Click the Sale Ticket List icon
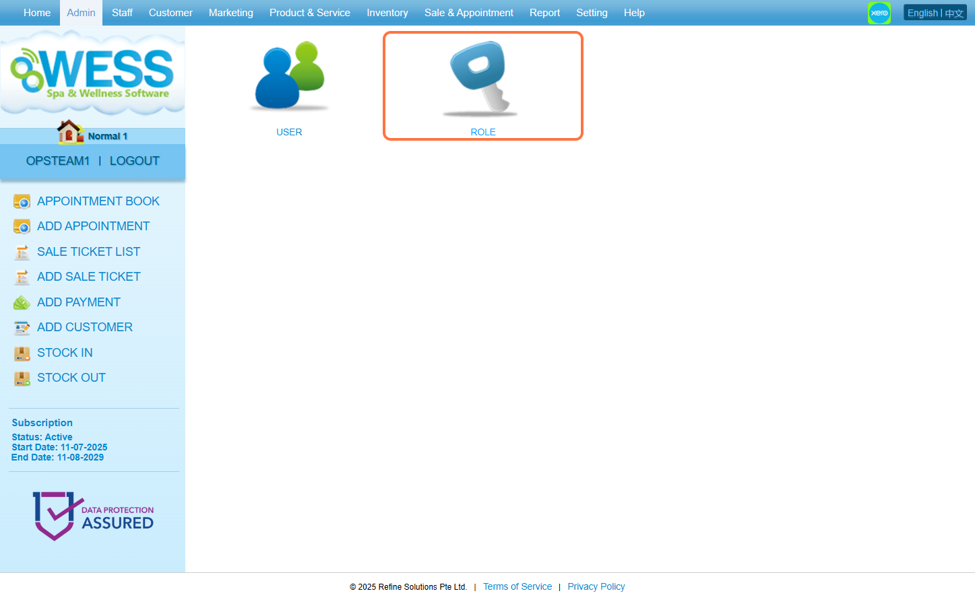 click(x=22, y=252)
